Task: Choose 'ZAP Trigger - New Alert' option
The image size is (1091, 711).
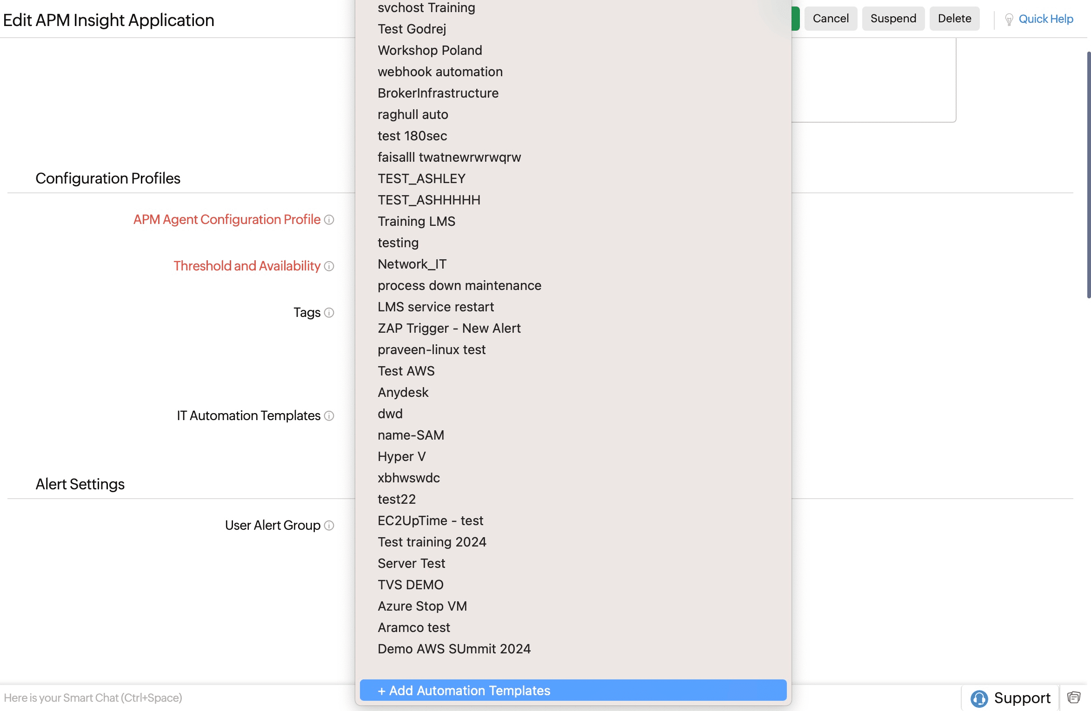Action: [449, 328]
